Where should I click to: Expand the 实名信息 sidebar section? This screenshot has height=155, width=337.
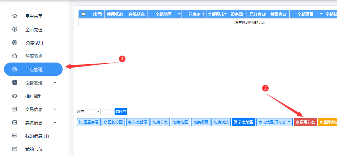click(x=33, y=123)
